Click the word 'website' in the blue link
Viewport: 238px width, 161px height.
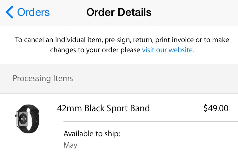pos(181,50)
